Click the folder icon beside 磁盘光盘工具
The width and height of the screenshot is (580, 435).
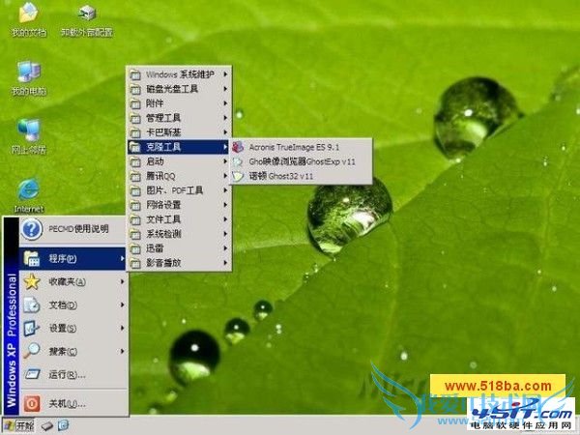pyautogui.click(x=135, y=89)
